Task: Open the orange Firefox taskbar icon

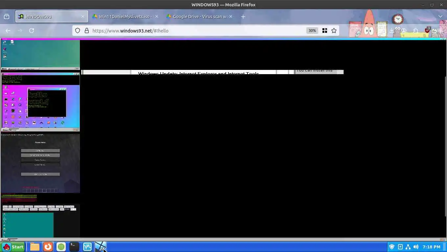Action: [48, 247]
